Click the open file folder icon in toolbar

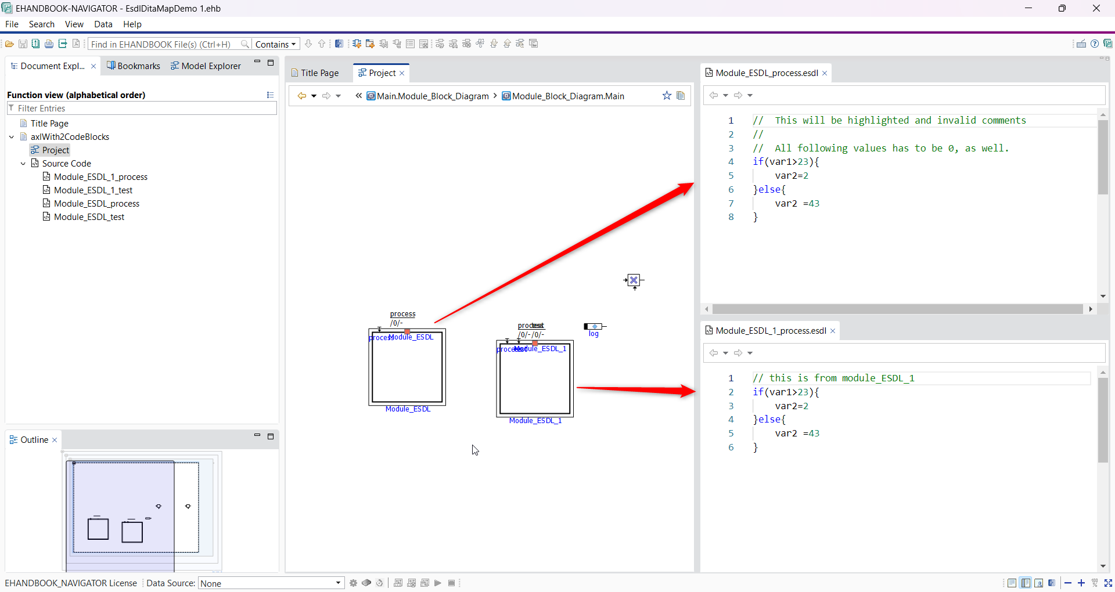tap(10, 44)
